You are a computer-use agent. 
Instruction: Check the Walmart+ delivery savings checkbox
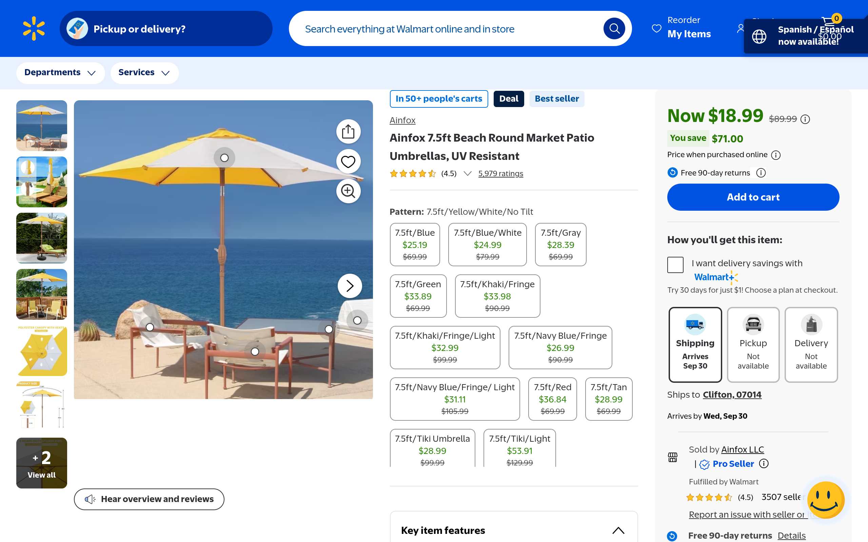point(675,265)
